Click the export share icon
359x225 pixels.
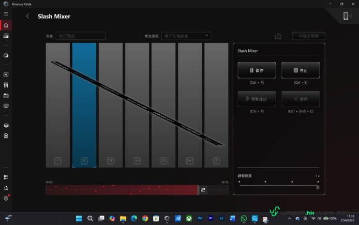278,36
